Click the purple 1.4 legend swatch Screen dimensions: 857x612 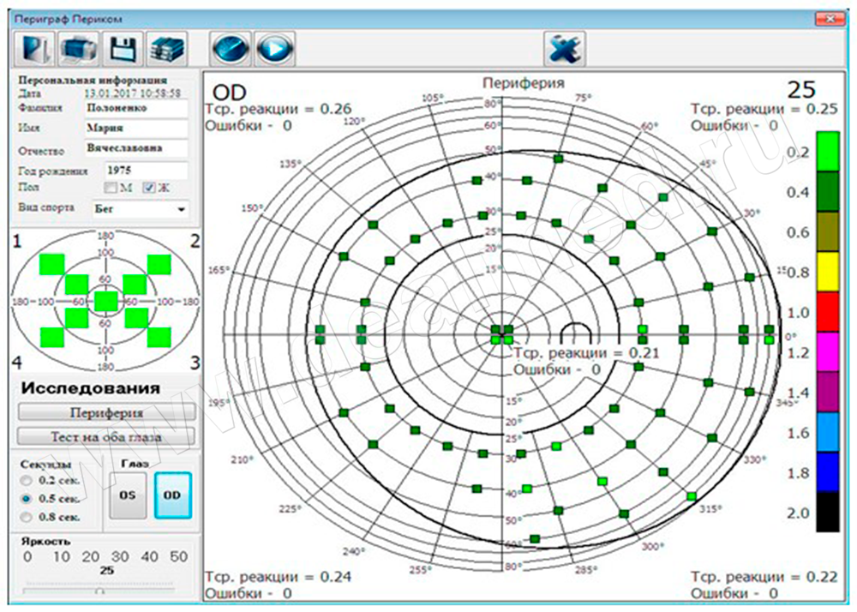(x=828, y=393)
